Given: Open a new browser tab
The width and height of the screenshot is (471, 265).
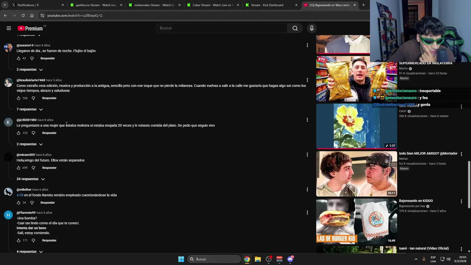Looking at the screenshot, I should [x=364, y=5].
